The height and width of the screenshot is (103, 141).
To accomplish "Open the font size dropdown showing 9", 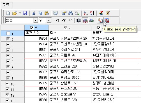I will pos(49,20).
